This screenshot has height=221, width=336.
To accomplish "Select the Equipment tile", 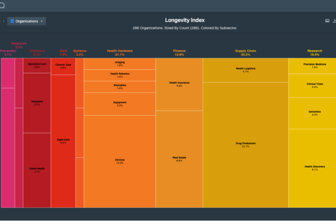I will [120, 104].
